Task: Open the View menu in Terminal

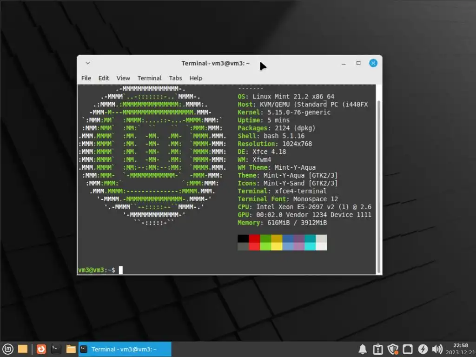Action: pyautogui.click(x=123, y=78)
